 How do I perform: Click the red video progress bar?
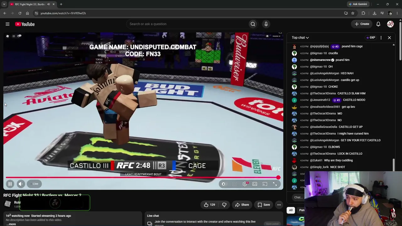(142, 178)
